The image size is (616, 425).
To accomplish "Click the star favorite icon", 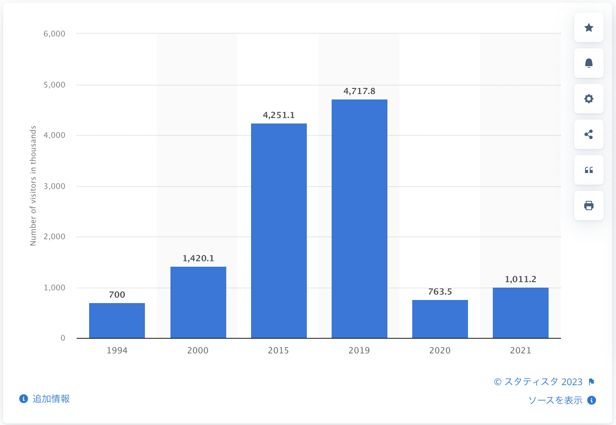I will 588,27.
